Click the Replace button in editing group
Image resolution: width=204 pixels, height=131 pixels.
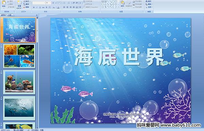tap(149, 4)
